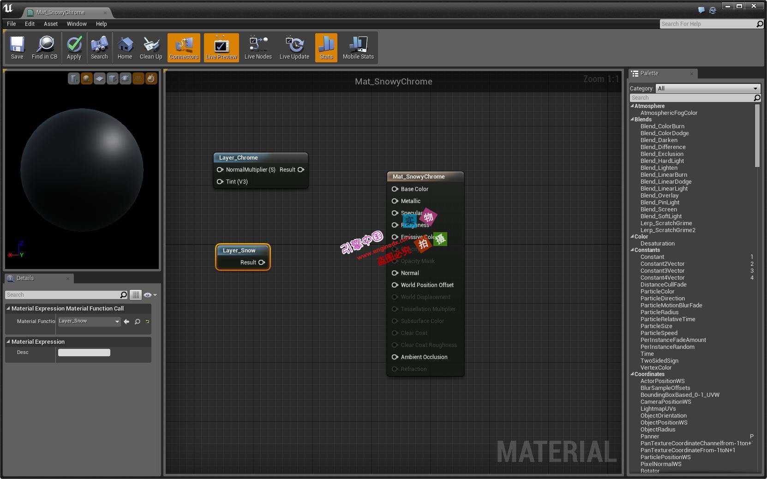Viewport: 767px width, 479px height.
Task: Click the NormalMultiplier (S) input pin
Action: [220, 170]
